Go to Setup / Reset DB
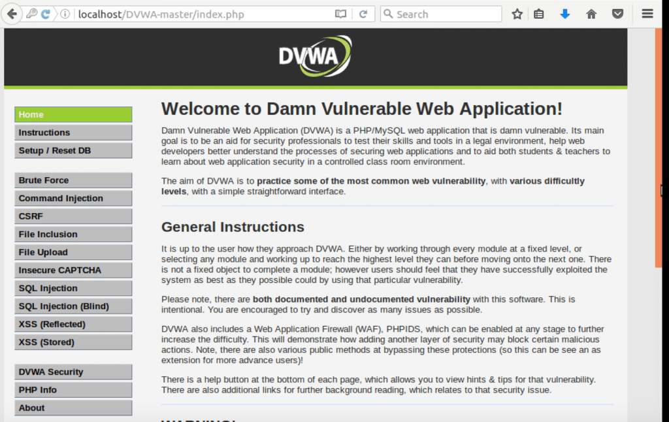 coord(73,150)
